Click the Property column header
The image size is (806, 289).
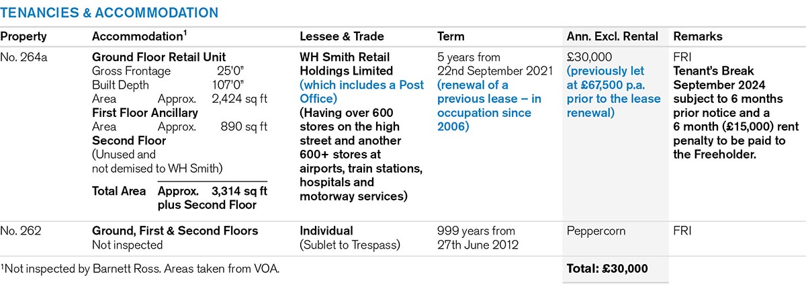point(24,36)
